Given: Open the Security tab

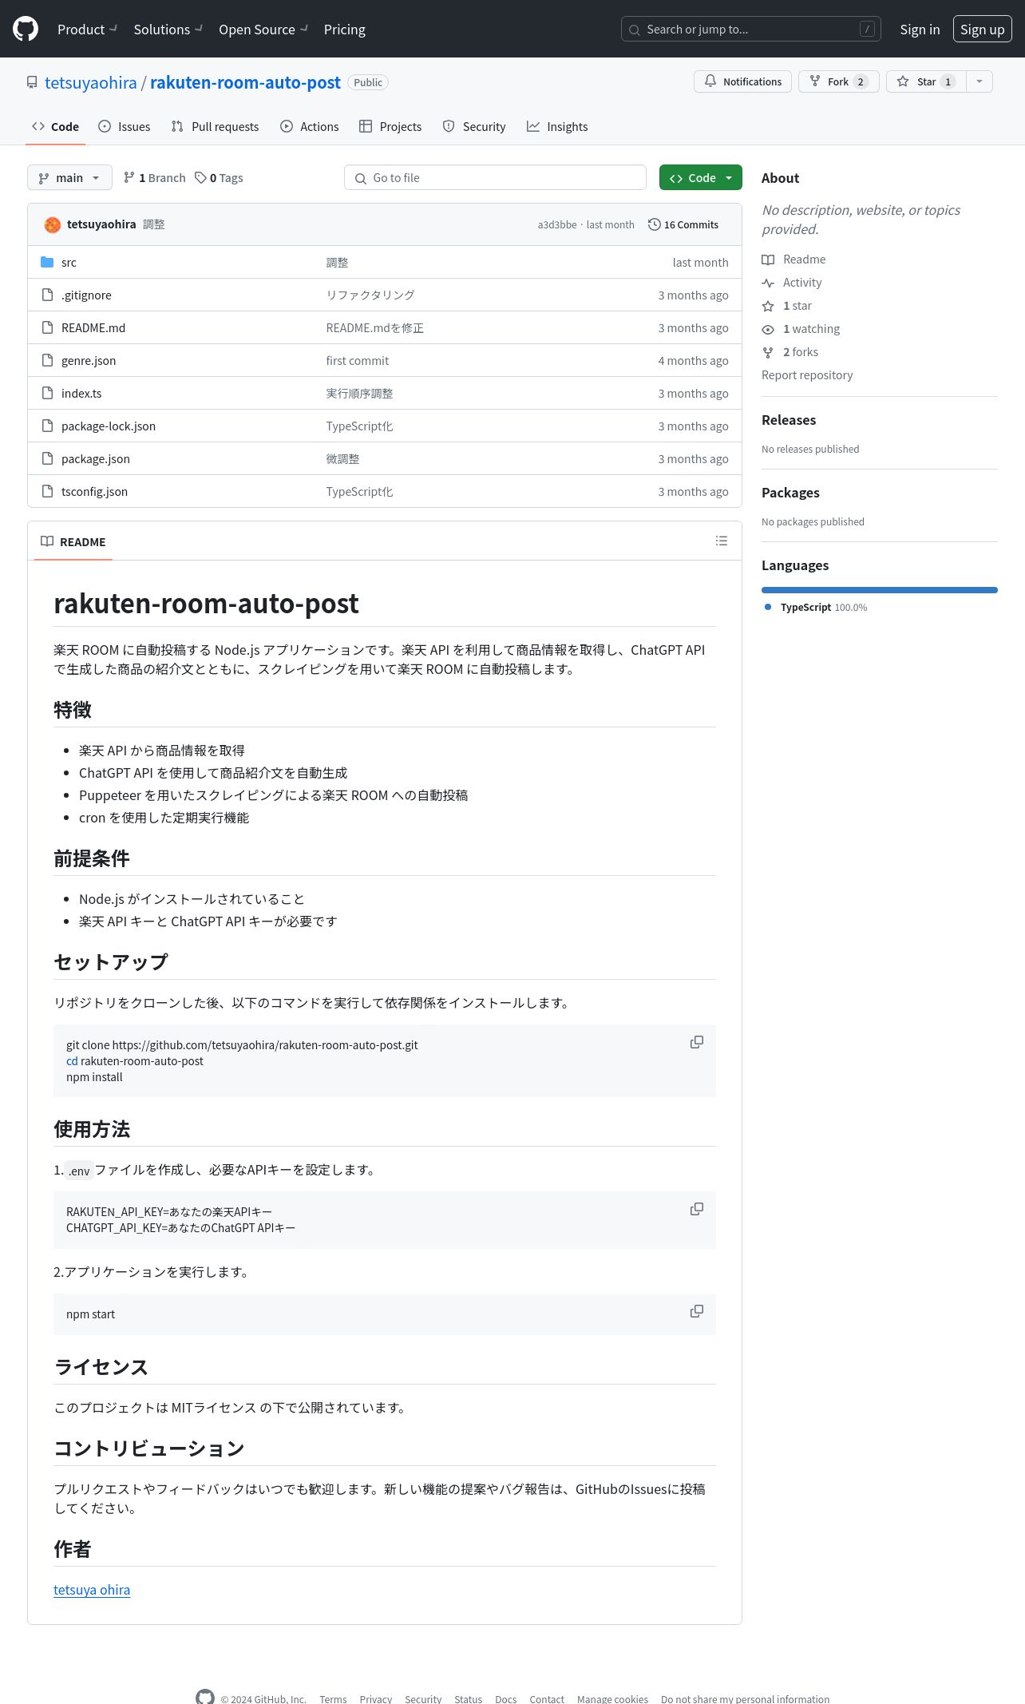Looking at the screenshot, I should 474,126.
